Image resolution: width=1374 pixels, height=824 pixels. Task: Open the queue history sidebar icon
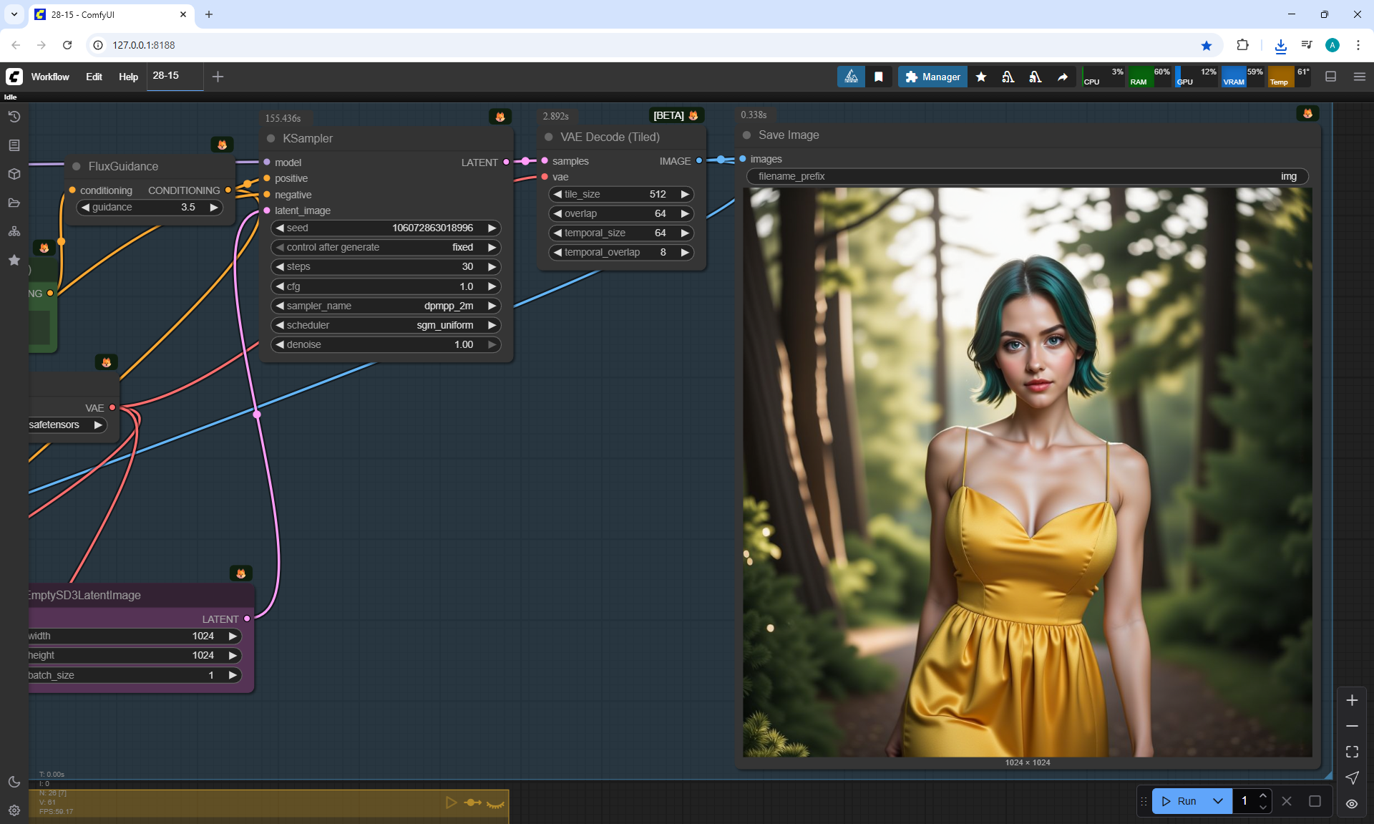pos(14,117)
